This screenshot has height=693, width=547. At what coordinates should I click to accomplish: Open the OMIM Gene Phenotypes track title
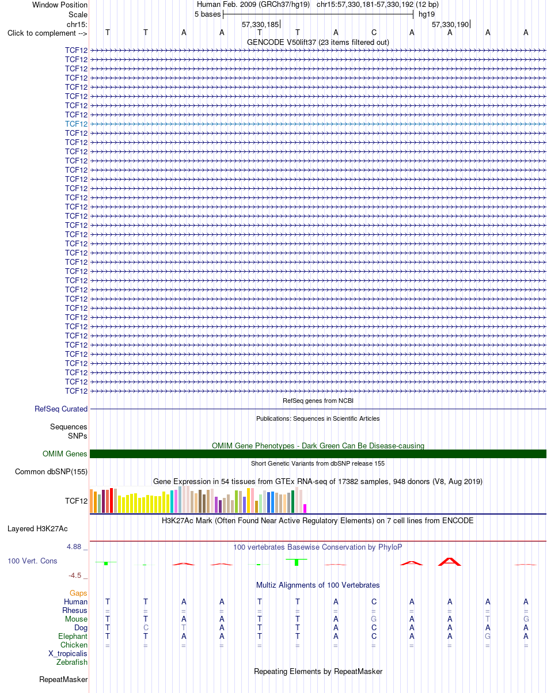pos(318,446)
